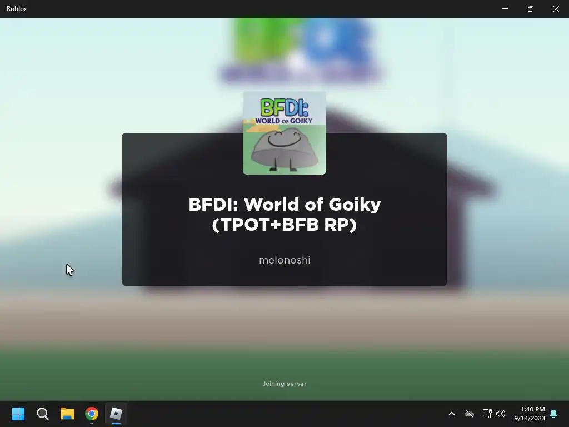Click the Roblox window title text

(x=17, y=9)
